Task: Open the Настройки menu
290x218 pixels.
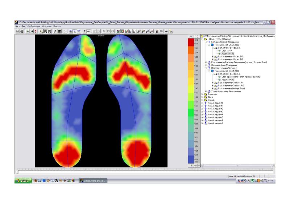Action: coord(20,27)
